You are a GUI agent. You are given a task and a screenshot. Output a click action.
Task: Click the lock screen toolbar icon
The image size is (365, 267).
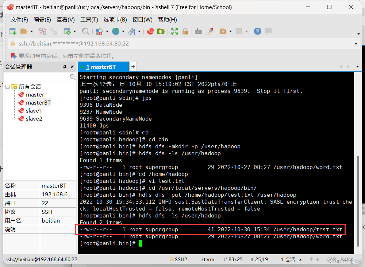(x=185, y=31)
